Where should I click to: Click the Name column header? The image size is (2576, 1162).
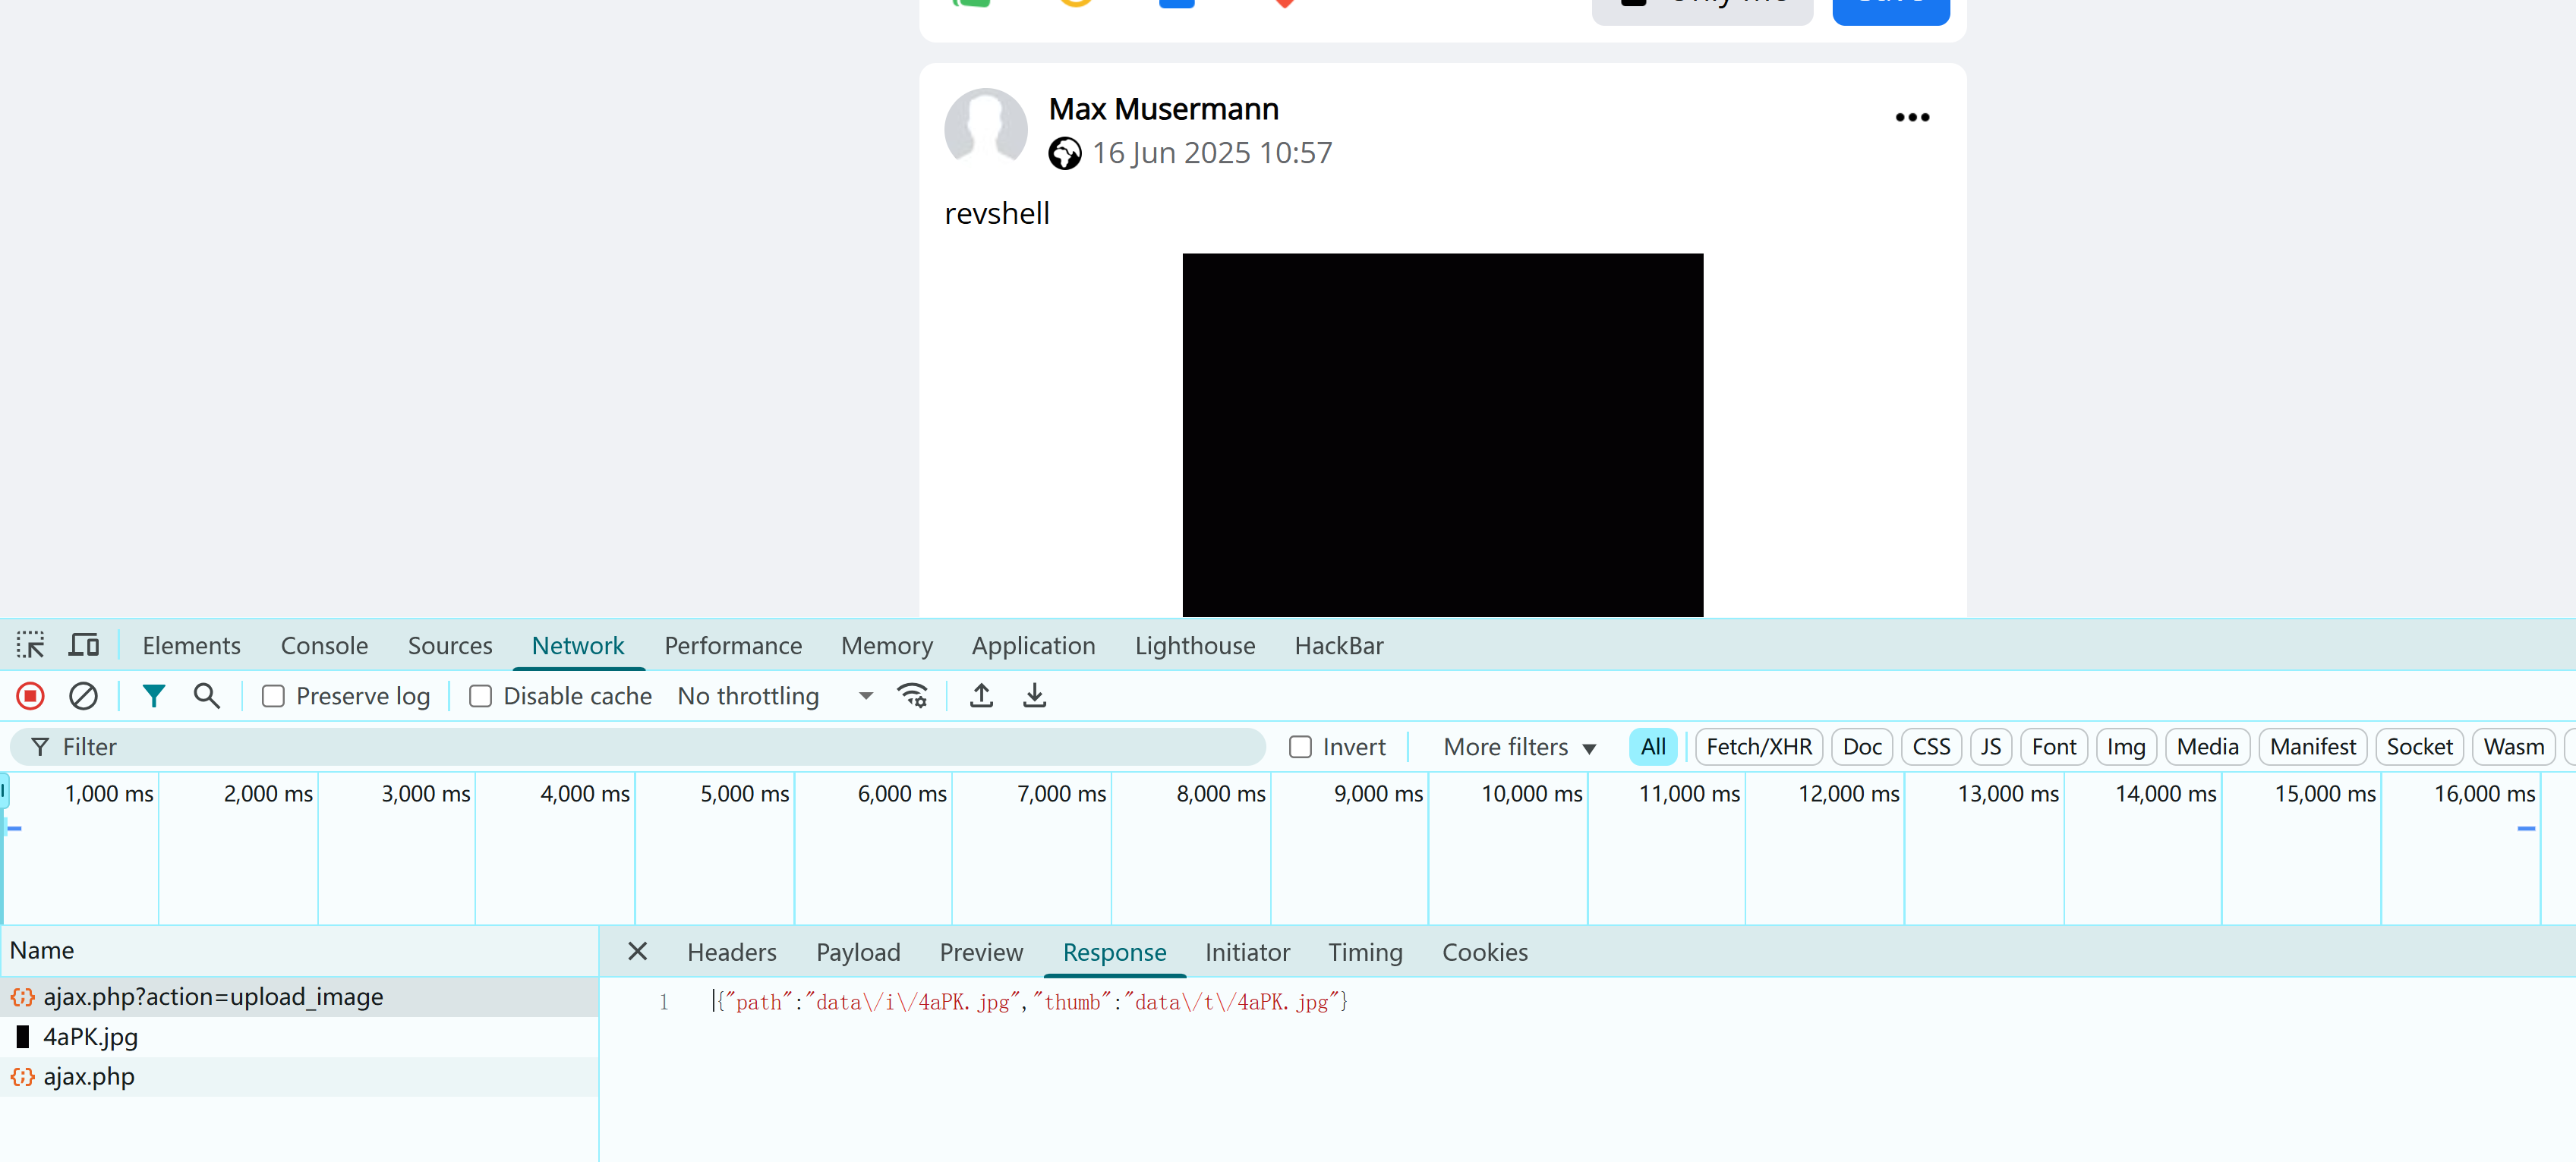point(299,950)
